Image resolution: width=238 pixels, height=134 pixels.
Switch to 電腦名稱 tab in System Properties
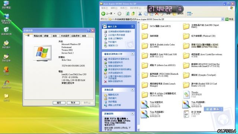tap(38, 36)
